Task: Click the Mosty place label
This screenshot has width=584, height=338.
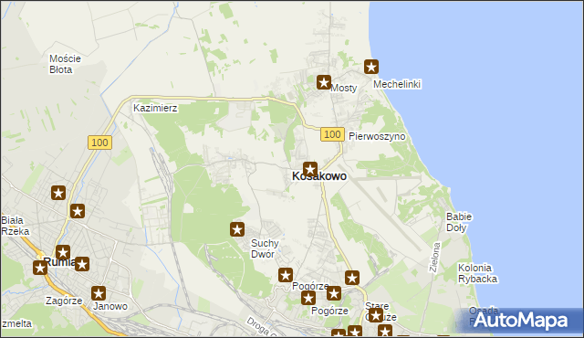Action: 344,88
